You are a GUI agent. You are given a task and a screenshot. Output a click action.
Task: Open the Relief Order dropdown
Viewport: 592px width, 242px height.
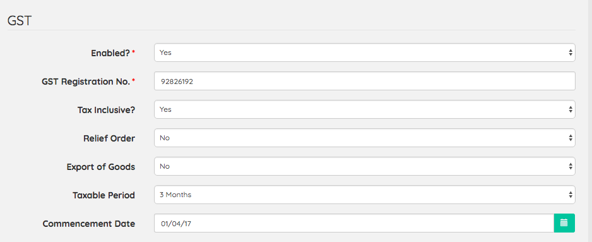click(364, 138)
